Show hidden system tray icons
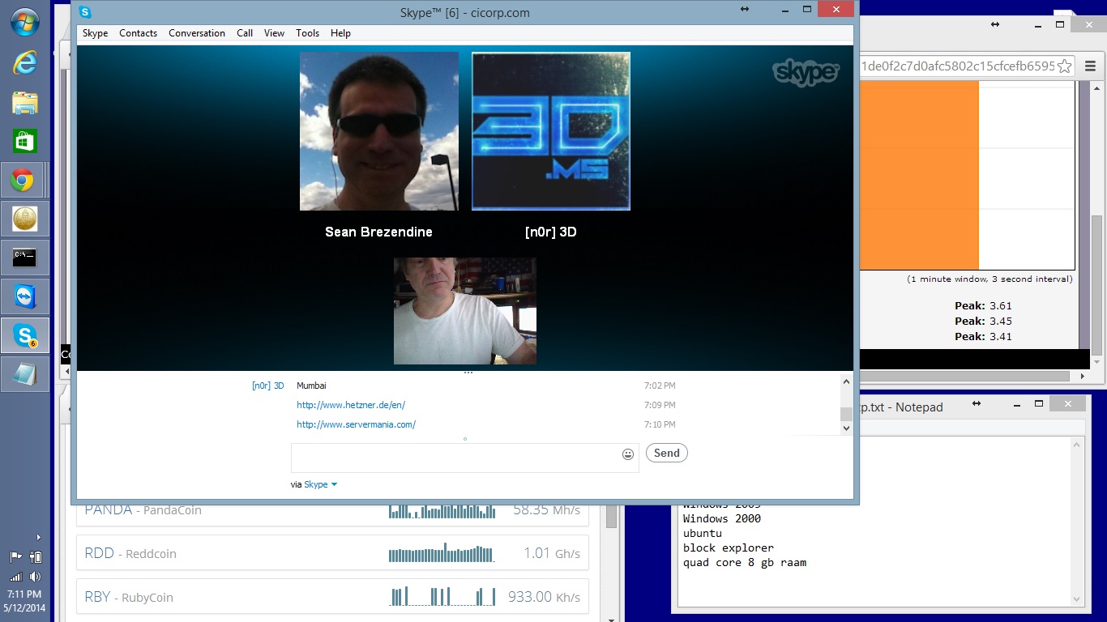Image resolution: width=1107 pixels, height=622 pixels. tap(38, 537)
